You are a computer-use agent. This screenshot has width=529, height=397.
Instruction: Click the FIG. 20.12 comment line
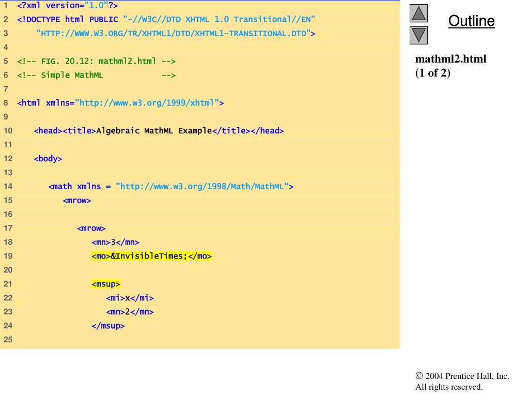(97, 62)
